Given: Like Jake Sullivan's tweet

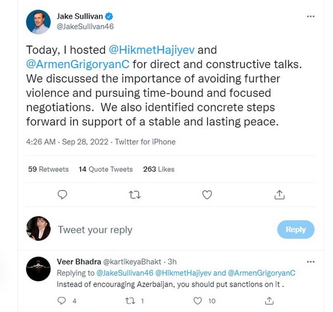Looking at the screenshot, I should (x=207, y=195).
